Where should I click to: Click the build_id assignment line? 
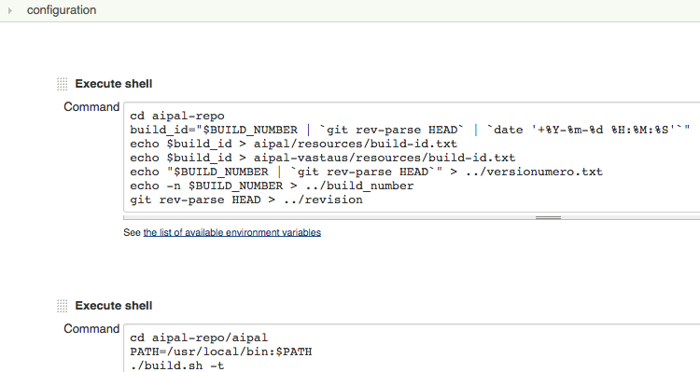(x=410, y=130)
